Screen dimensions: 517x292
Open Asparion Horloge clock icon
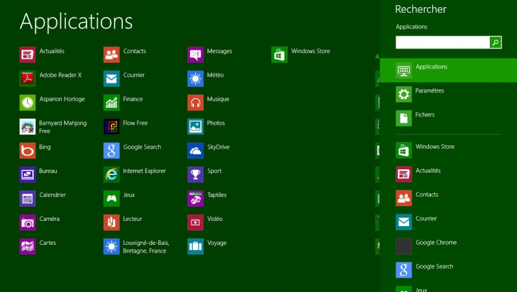pyautogui.click(x=27, y=103)
